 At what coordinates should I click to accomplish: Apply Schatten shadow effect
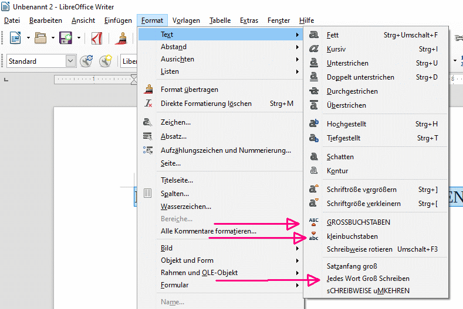pos(376,157)
